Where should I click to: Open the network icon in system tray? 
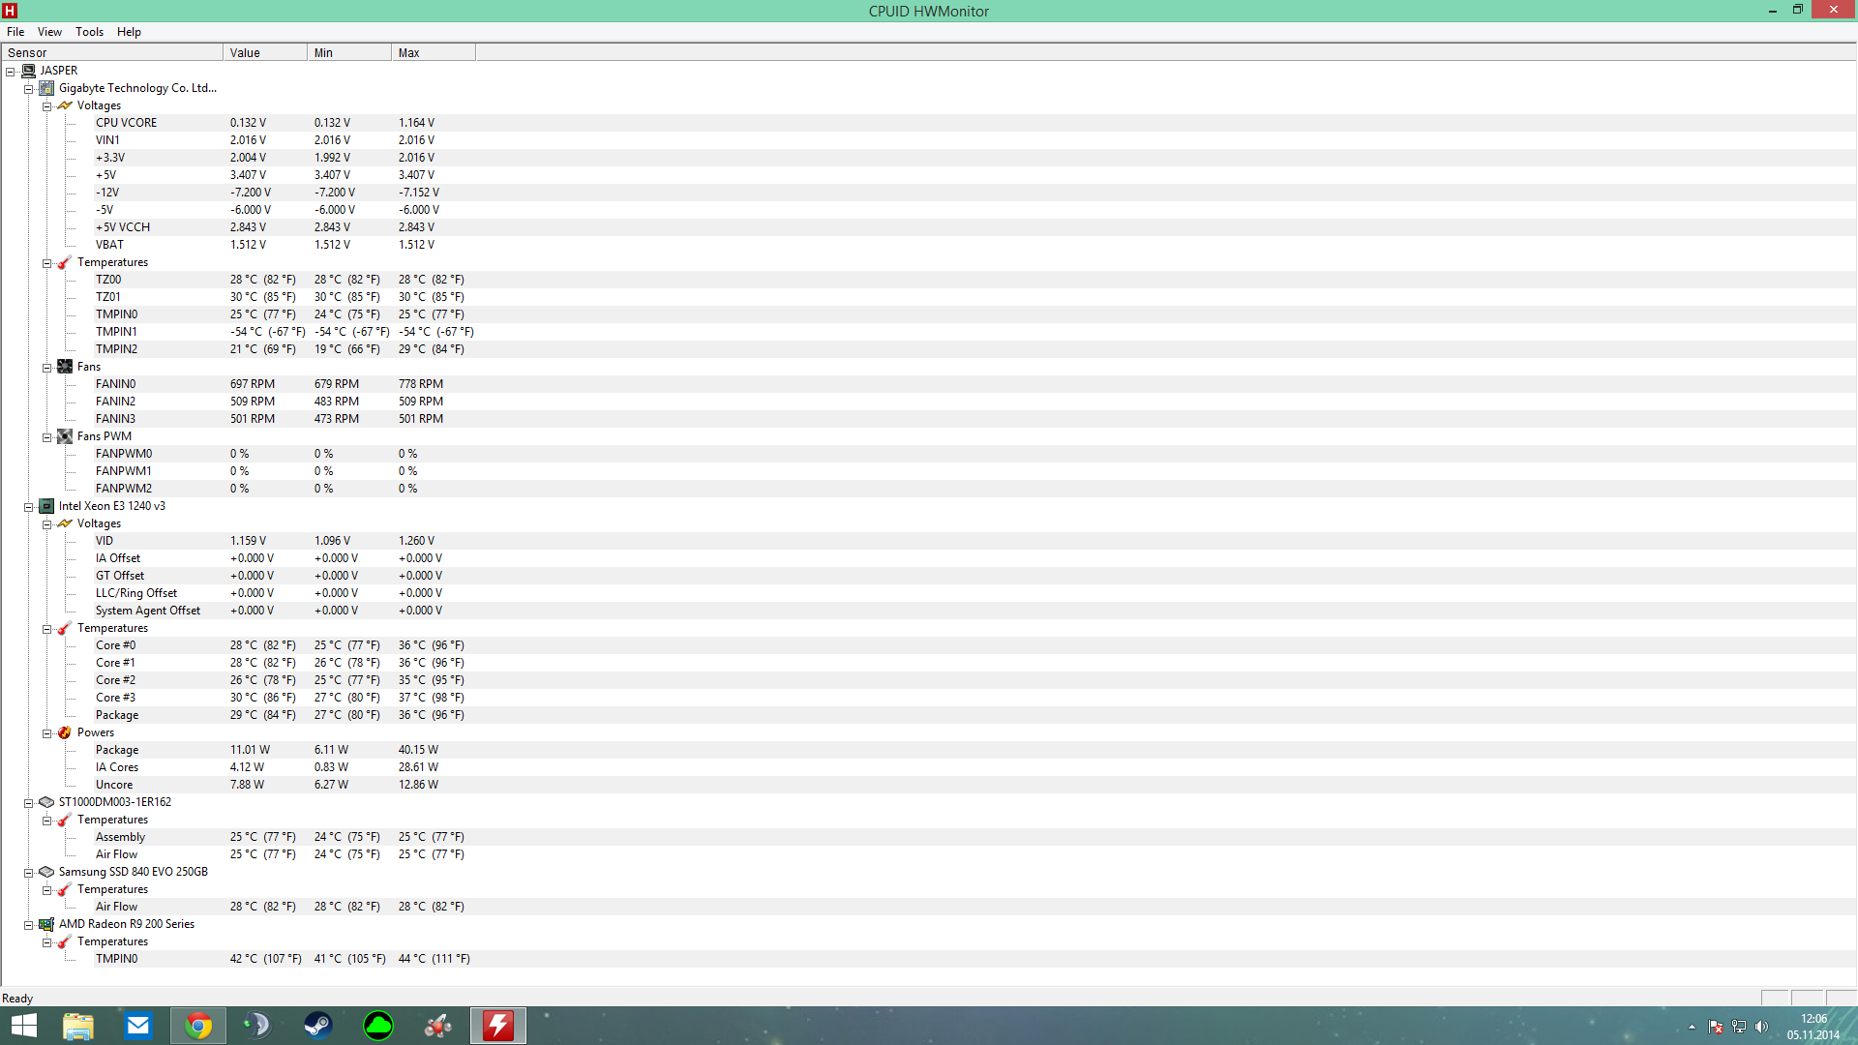pos(1739,1027)
